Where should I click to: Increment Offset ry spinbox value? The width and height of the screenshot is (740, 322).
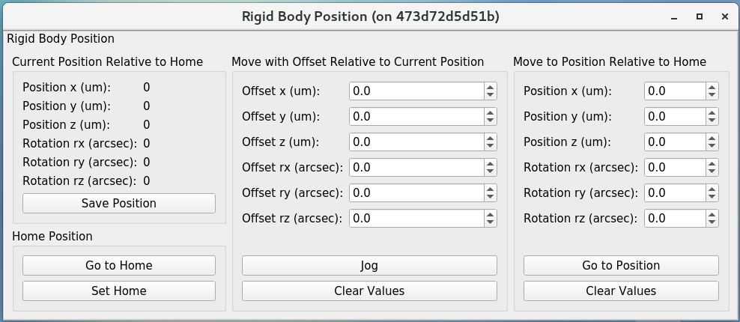click(x=490, y=189)
